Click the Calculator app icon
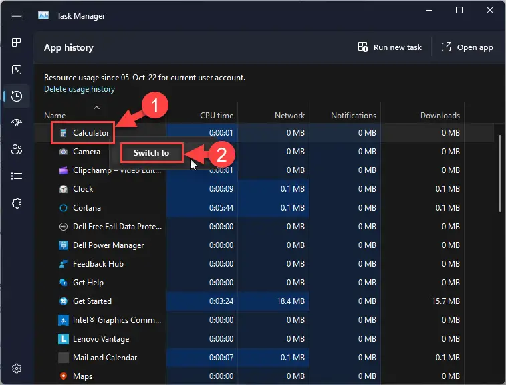 [x=64, y=133]
